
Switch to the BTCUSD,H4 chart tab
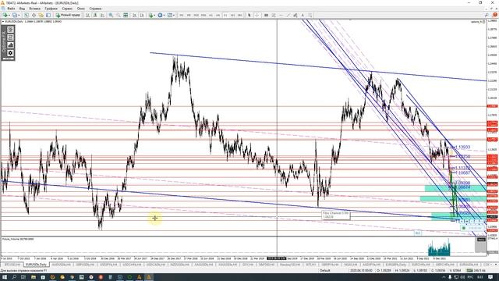coord(12,265)
